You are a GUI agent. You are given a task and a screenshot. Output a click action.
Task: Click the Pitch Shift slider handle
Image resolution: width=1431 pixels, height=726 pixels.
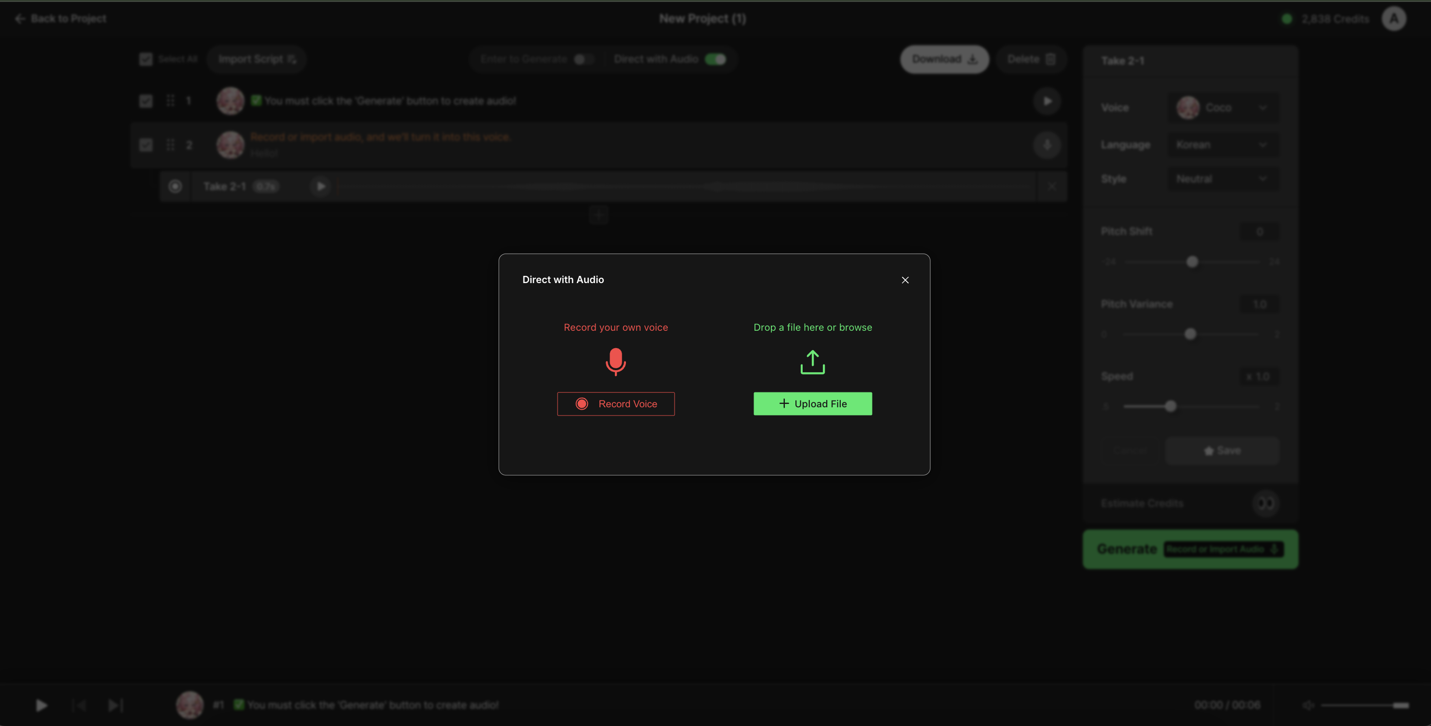pos(1192,261)
